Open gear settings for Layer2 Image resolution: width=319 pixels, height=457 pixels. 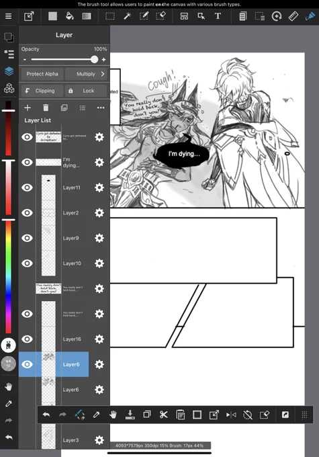click(x=99, y=213)
